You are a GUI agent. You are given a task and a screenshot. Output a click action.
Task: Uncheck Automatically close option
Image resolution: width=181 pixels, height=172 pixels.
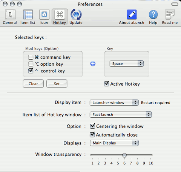tap(92, 135)
